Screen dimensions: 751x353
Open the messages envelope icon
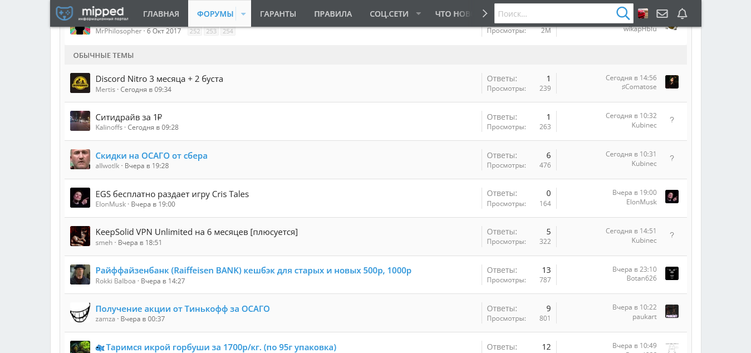point(662,13)
